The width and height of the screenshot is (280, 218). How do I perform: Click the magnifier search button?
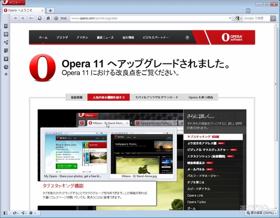(273, 18)
